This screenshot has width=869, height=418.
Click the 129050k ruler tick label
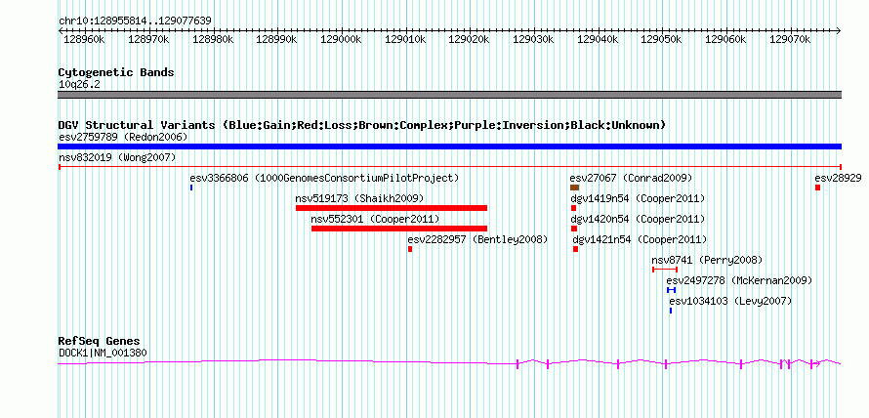pos(661,39)
